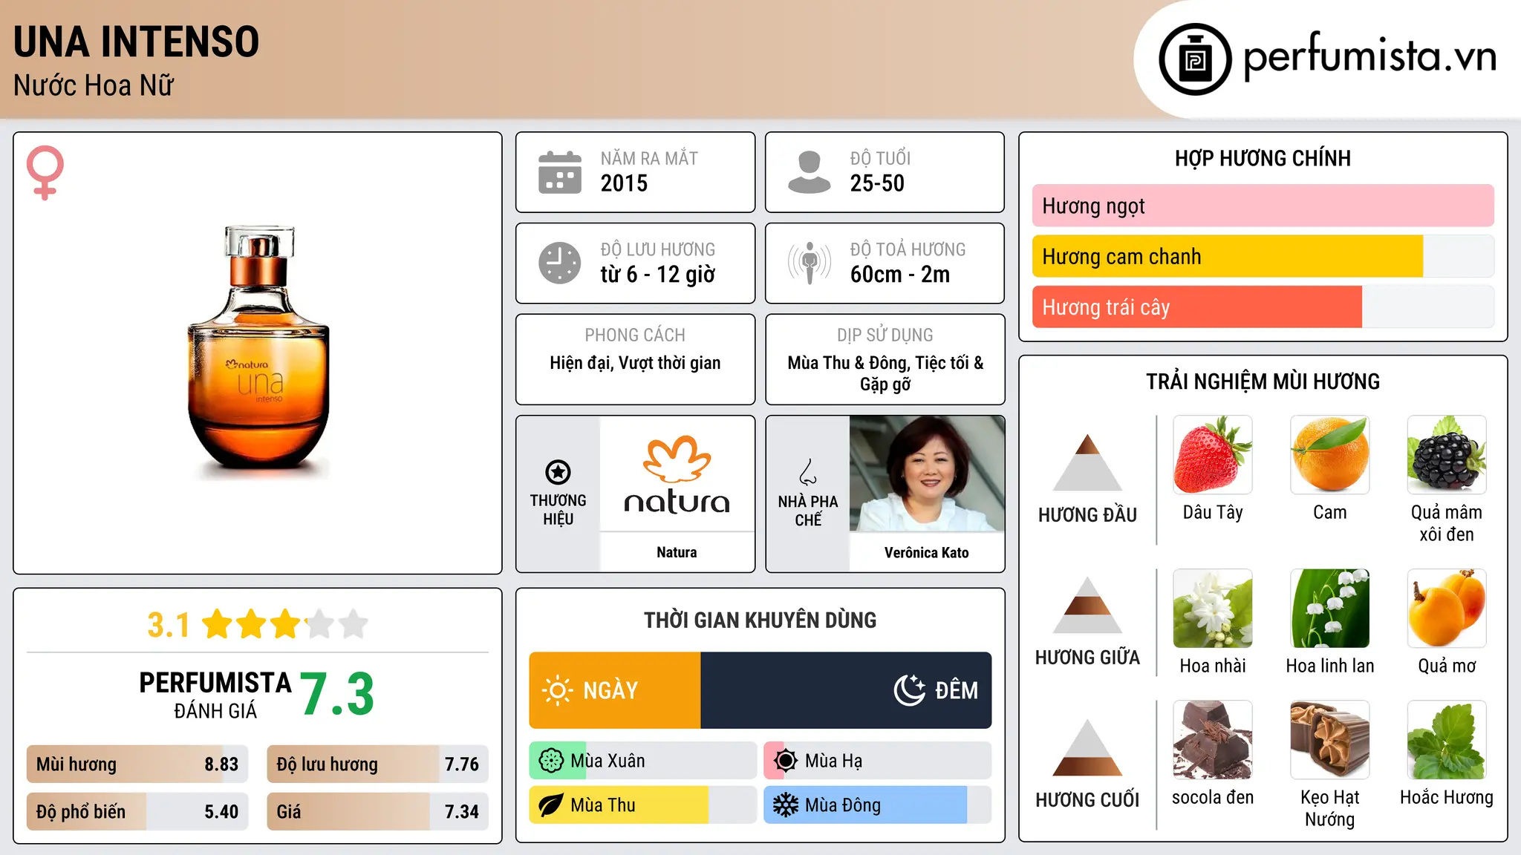Image resolution: width=1521 pixels, height=855 pixels.
Task: Open the Verônica Kato perfumer photo
Action: pos(927,474)
